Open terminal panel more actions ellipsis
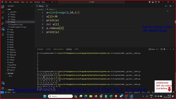 point(167,49)
